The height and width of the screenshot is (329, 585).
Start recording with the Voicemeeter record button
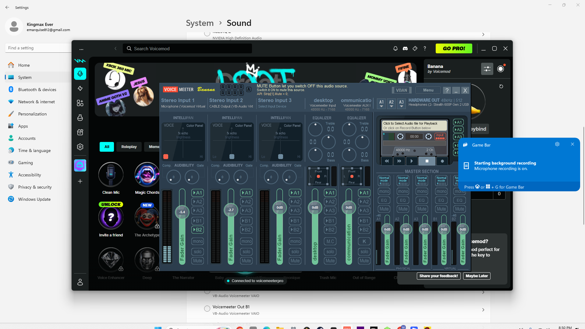click(442, 161)
